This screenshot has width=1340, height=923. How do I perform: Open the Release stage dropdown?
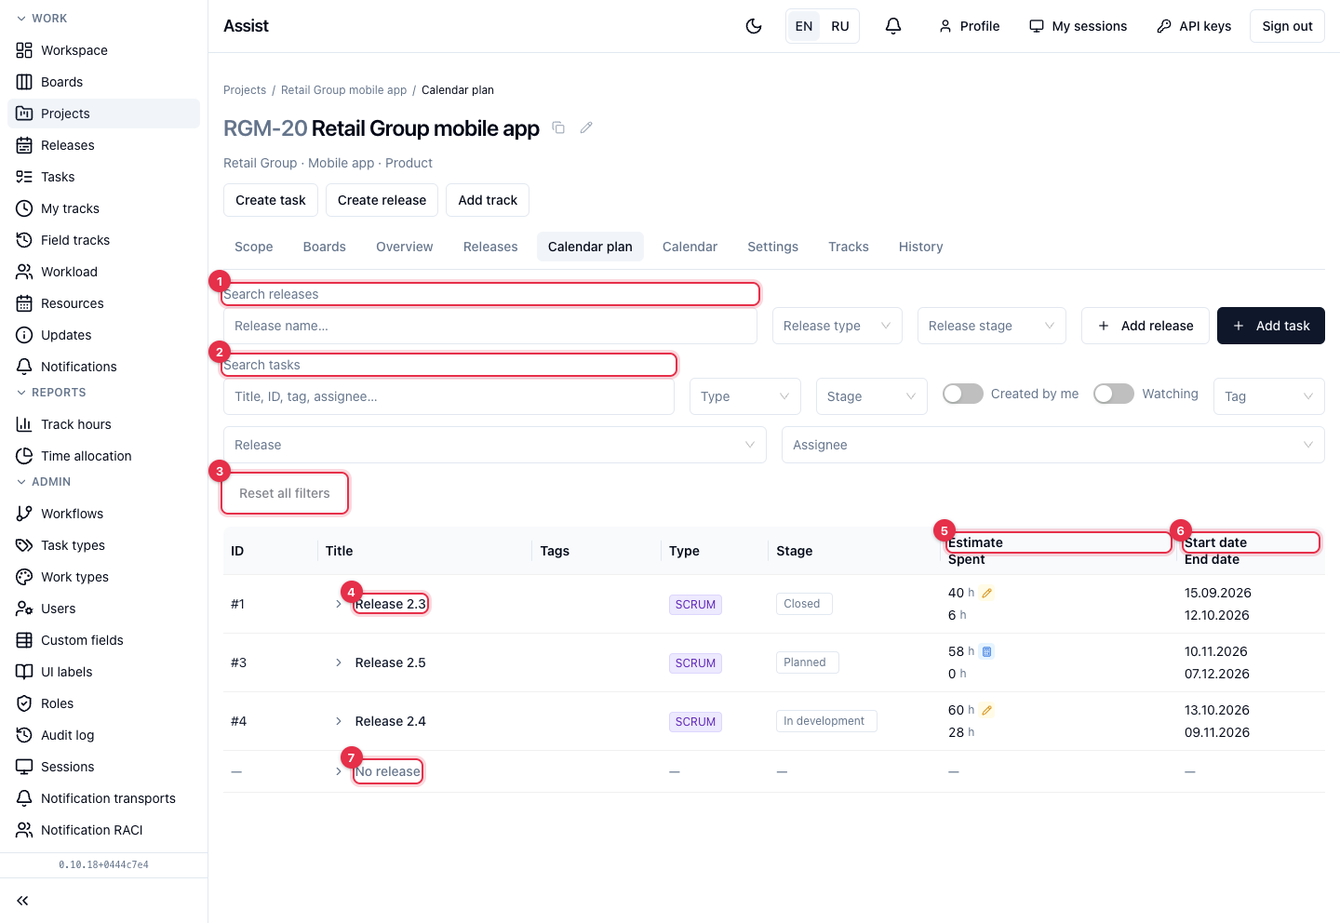tap(992, 326)
